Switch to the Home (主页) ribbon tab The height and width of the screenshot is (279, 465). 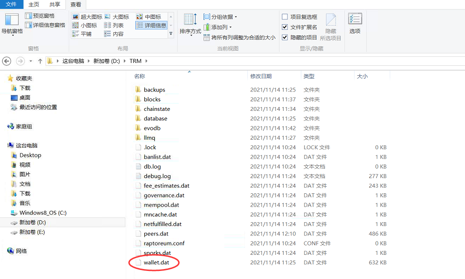pyautogui.click(x=34, y=4)
